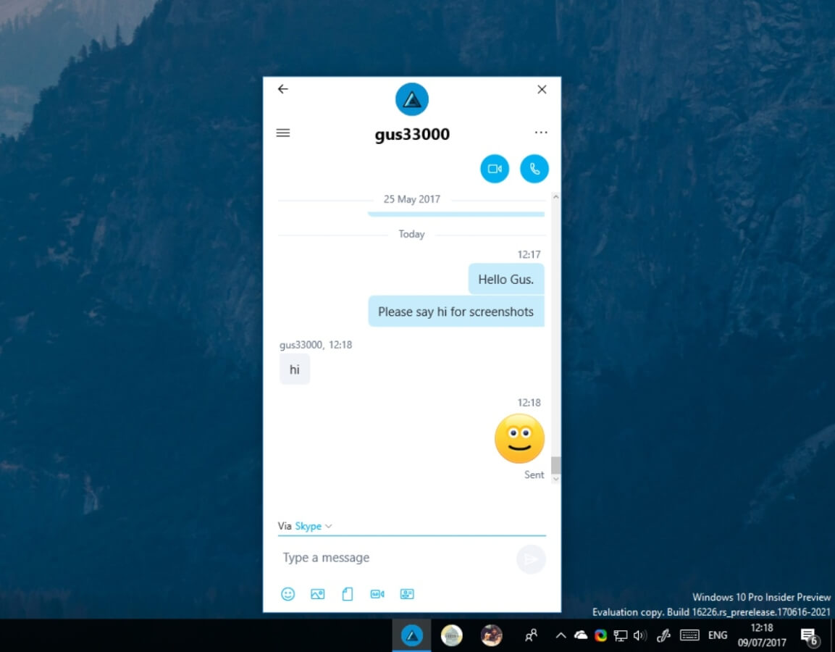Click the send message button
The height and width of the screenshot is (652, 835).
(531, 559)
